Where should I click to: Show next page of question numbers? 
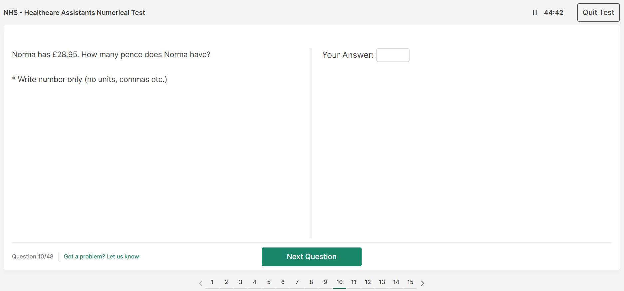[423, 283]
